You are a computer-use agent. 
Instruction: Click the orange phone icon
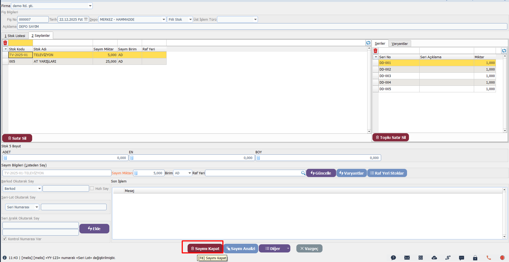tap(489, 258)
